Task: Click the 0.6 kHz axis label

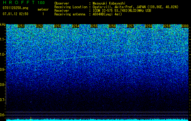Action: (x=3, y=115)
